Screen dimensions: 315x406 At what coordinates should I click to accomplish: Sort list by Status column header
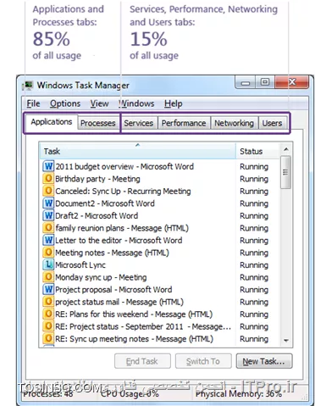[257, 151]
